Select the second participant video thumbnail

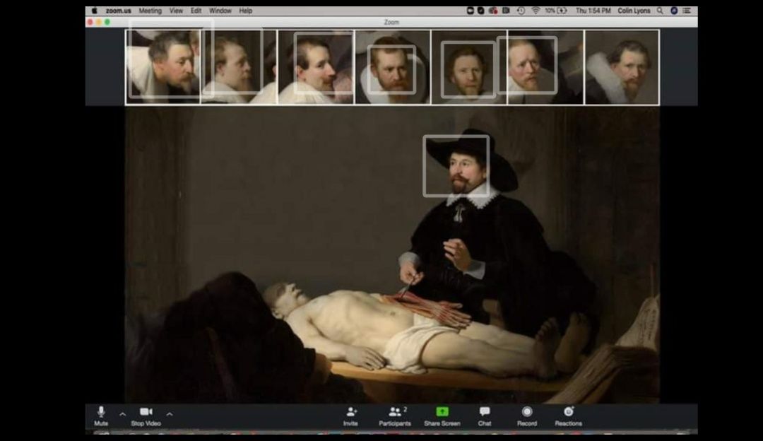[x=239, y=67]
